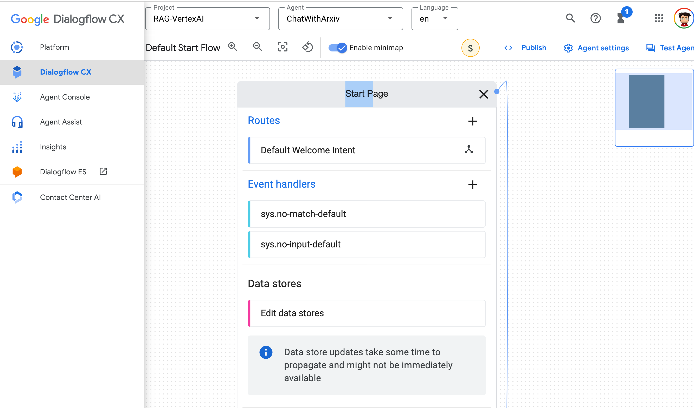The height and width of the screenshot is (408, 694).
Task: Click the fit-to-screen focus icon
Action: 282,47
